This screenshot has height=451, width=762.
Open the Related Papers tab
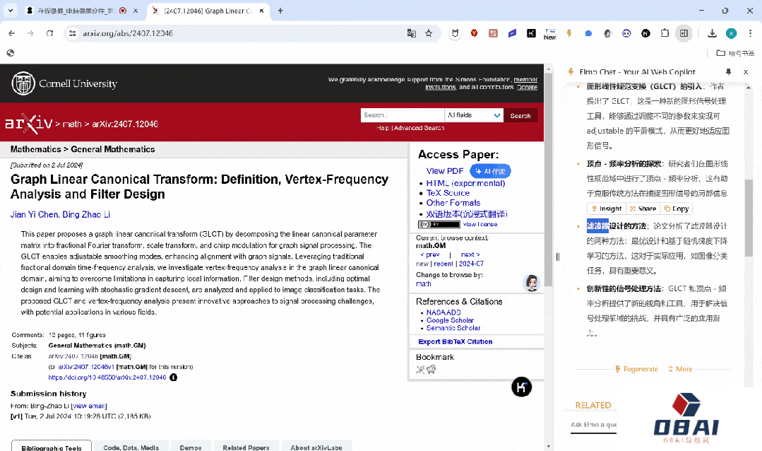(246, 447)
